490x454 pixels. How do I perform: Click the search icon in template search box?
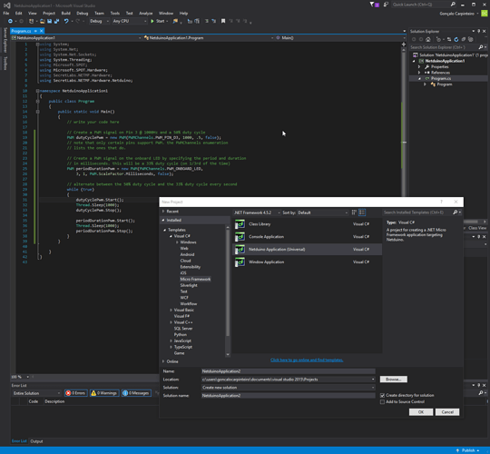[x=456, y=212]
